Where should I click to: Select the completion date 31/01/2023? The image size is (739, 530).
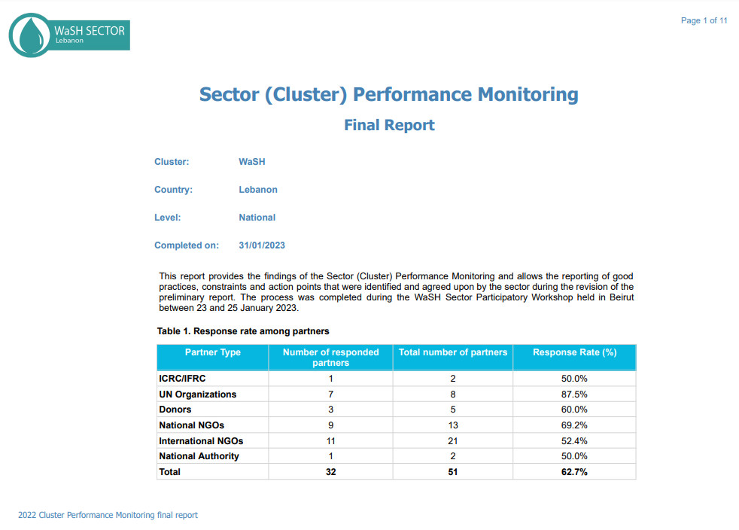262,245
